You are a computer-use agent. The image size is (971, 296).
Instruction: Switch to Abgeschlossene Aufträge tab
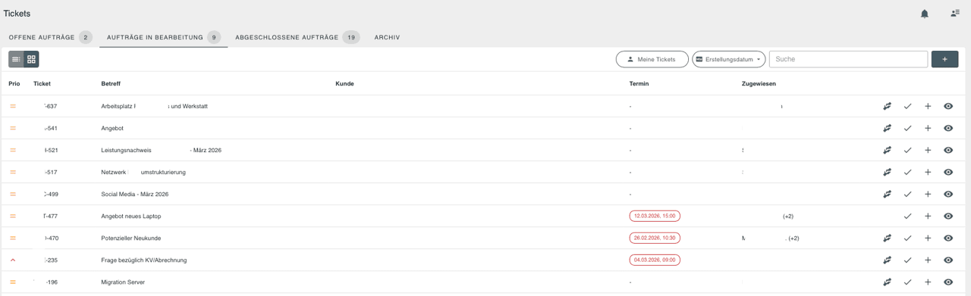pos(297,37)
